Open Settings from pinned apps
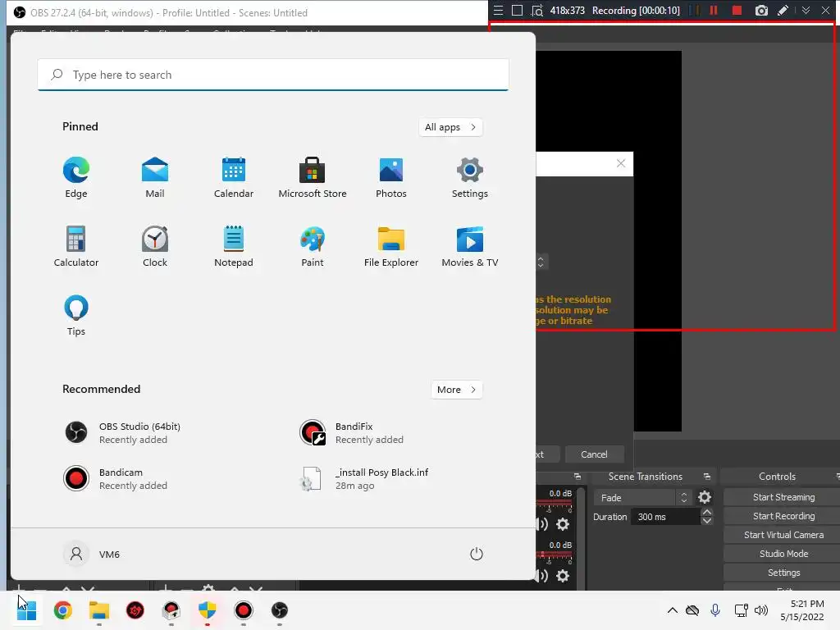The width and height of the screenshot is (840, 630). [470, 178]
